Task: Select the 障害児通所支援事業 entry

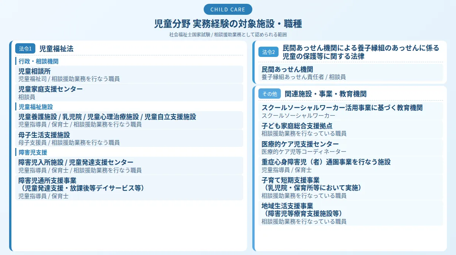Action: click(129, 187)
